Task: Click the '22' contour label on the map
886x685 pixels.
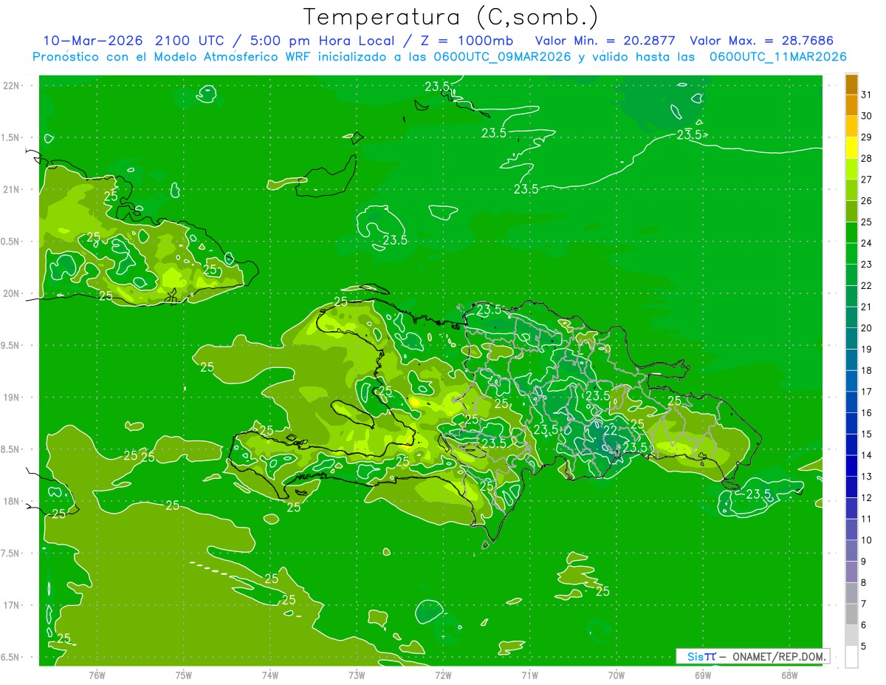Action: [x=610, y=431]
